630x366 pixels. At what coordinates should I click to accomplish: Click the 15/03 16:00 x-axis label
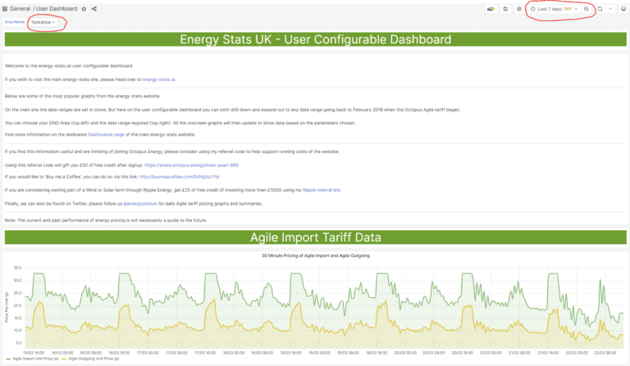34,353
